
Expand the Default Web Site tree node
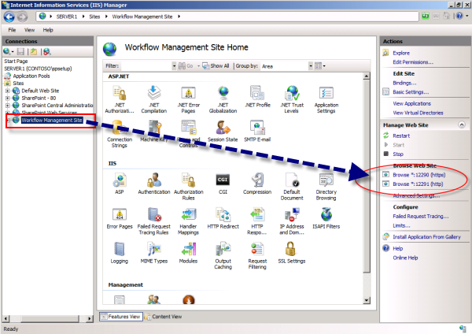[x=8, y=91]
